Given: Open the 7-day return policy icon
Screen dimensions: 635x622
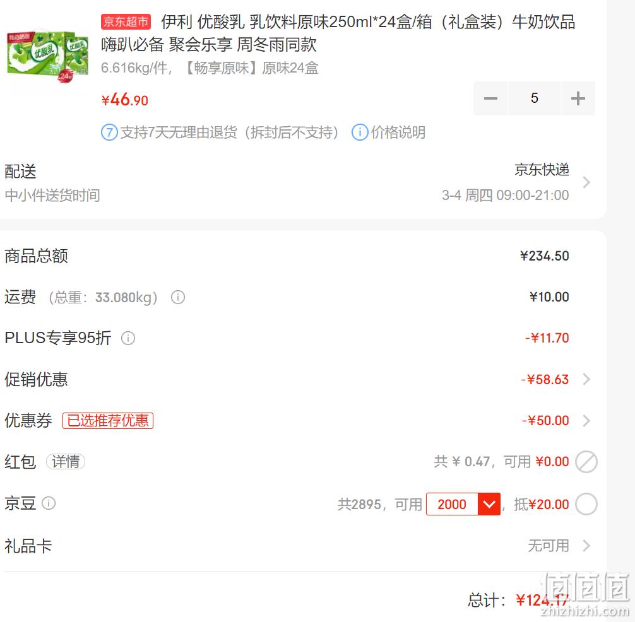Looking at the screenshot, I should pyautogui.click(x=109, y=132).
